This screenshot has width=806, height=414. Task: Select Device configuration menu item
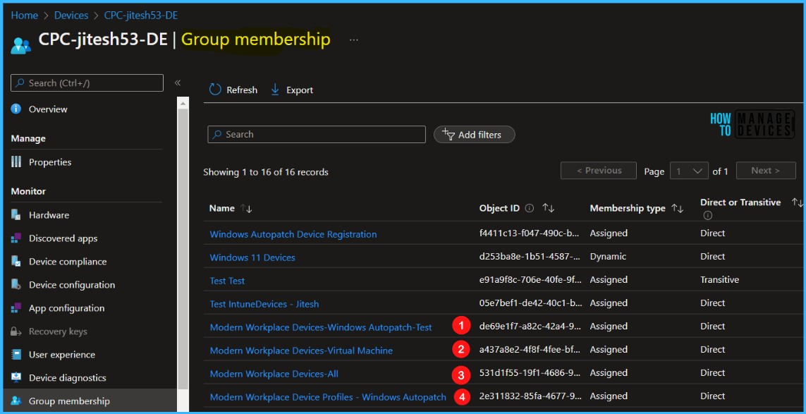click(72, 285)
